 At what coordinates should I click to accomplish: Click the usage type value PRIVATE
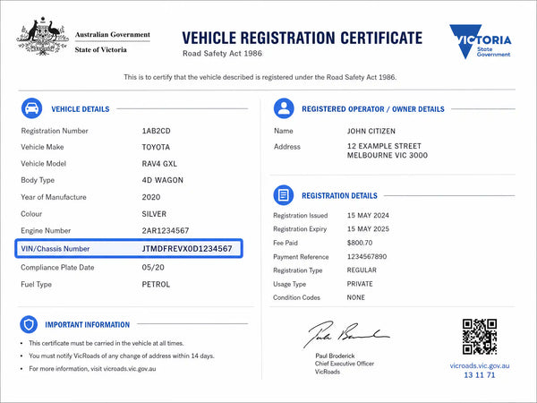pos(360,284)
